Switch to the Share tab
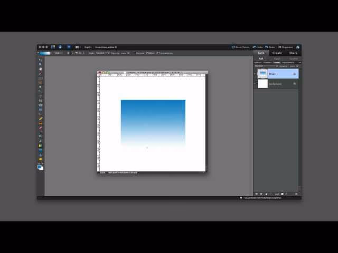Viewport: 338px width, 253px height. [293, 53]
